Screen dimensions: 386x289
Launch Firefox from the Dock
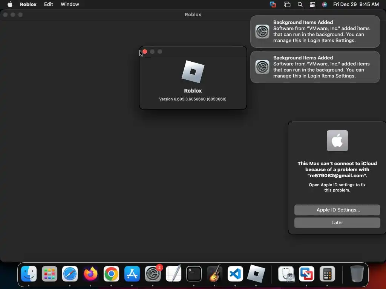point(90,274)
